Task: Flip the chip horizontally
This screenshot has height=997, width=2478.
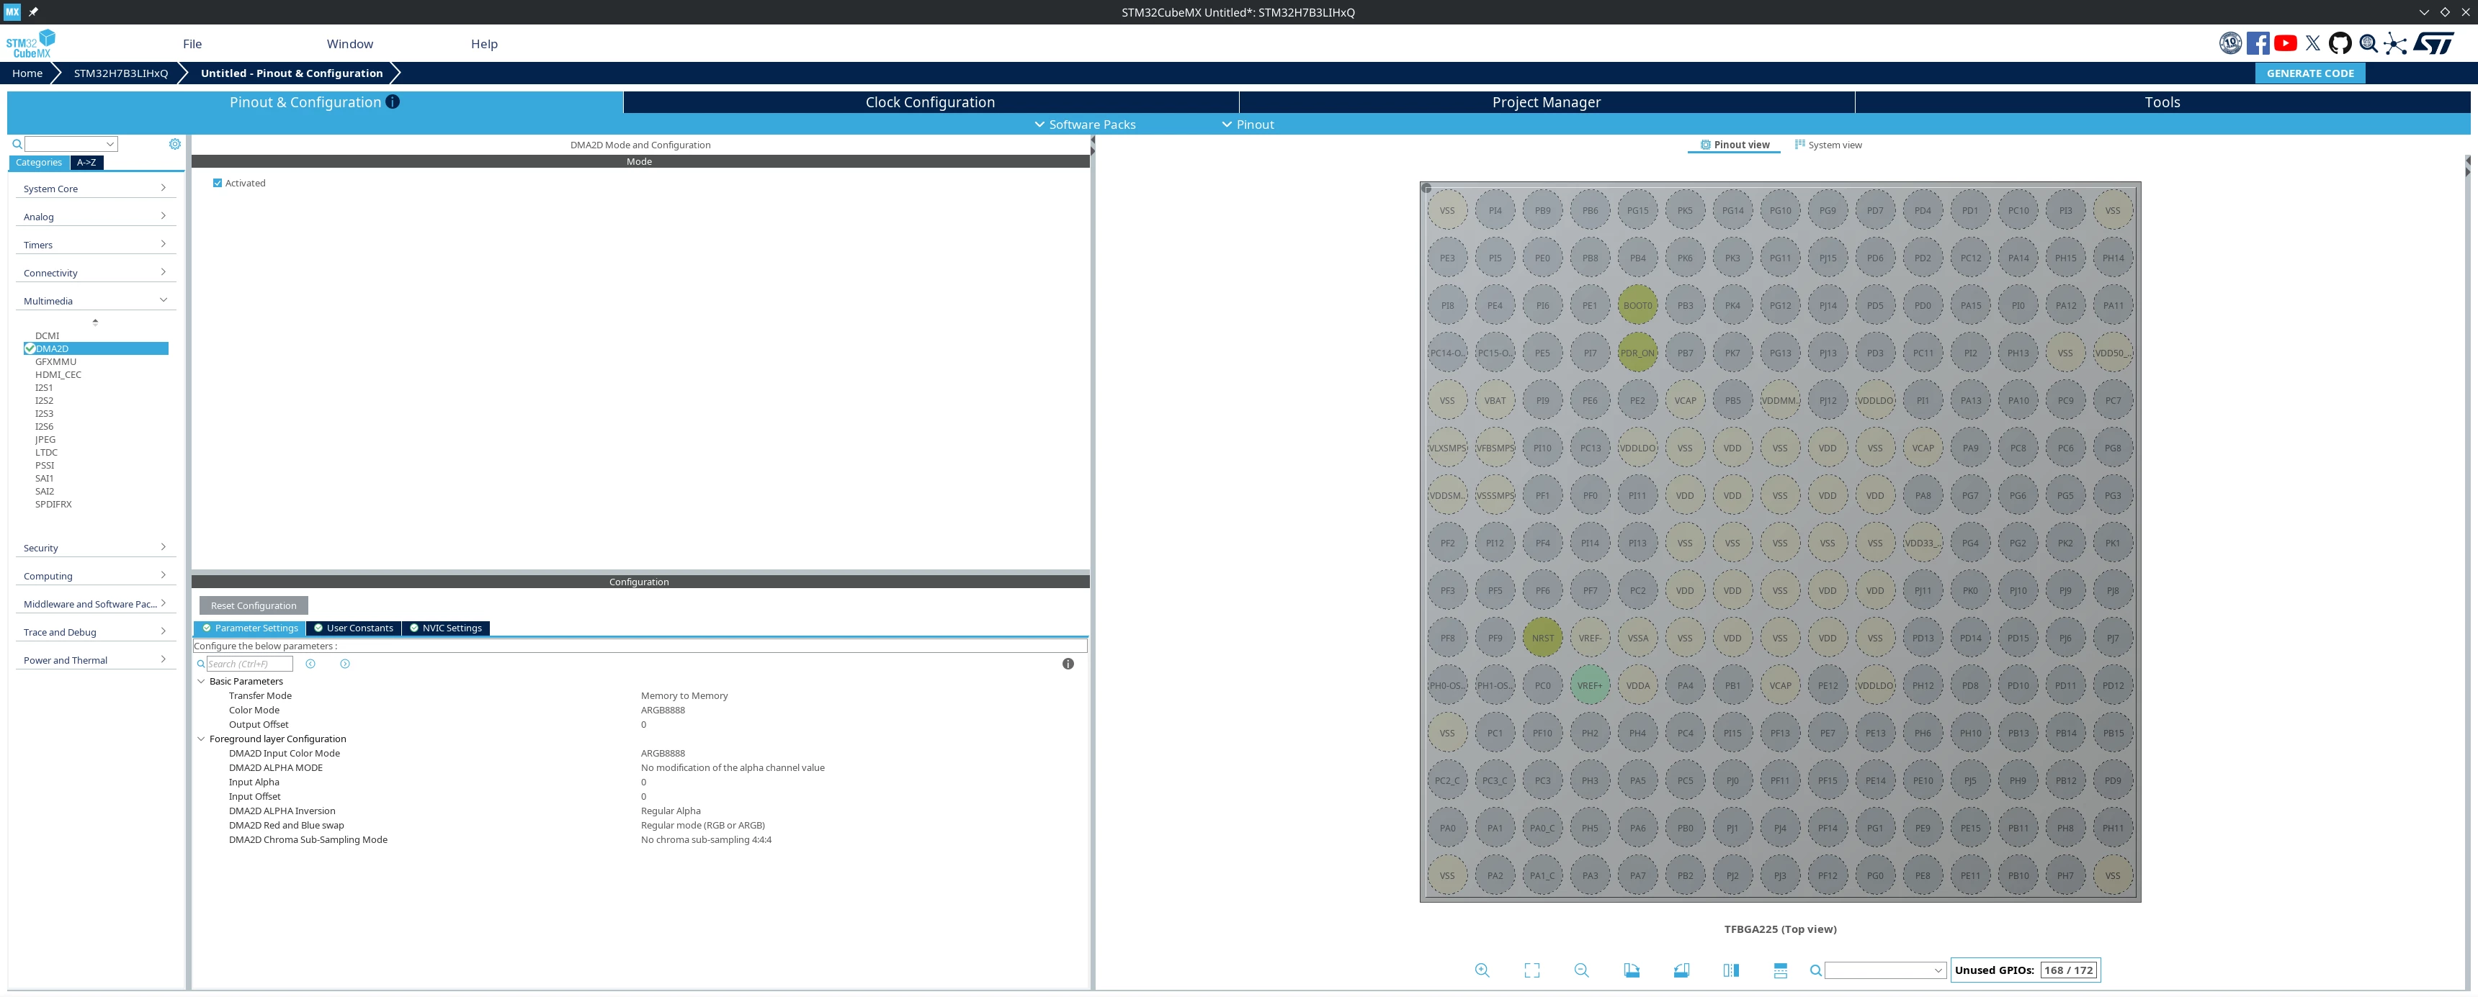Action: (1732, 970)
